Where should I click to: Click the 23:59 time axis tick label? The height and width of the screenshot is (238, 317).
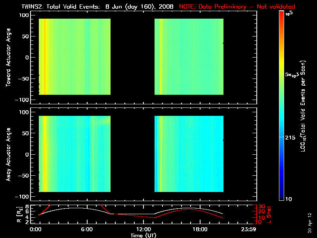click(252, 229)
